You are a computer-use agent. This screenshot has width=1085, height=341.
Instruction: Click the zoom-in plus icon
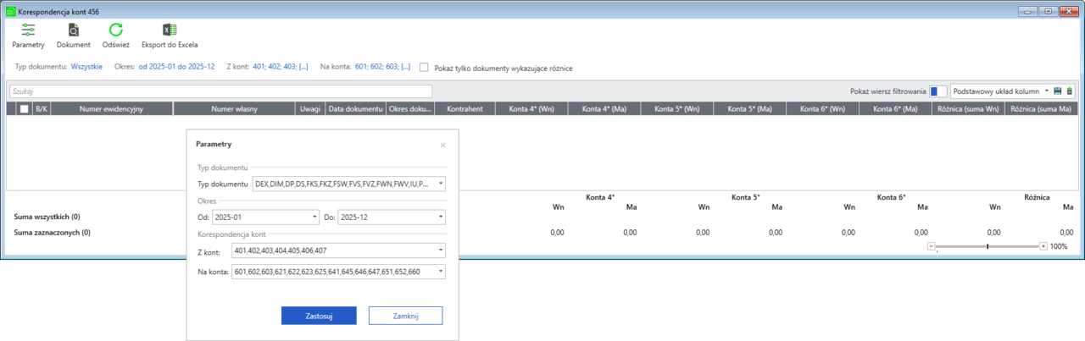1043,246
